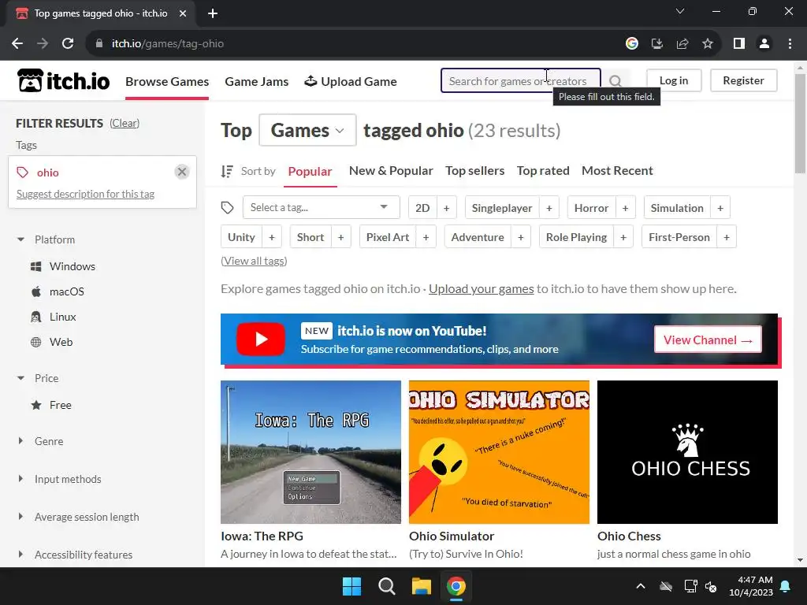Filter by the 2D tag

422,208
